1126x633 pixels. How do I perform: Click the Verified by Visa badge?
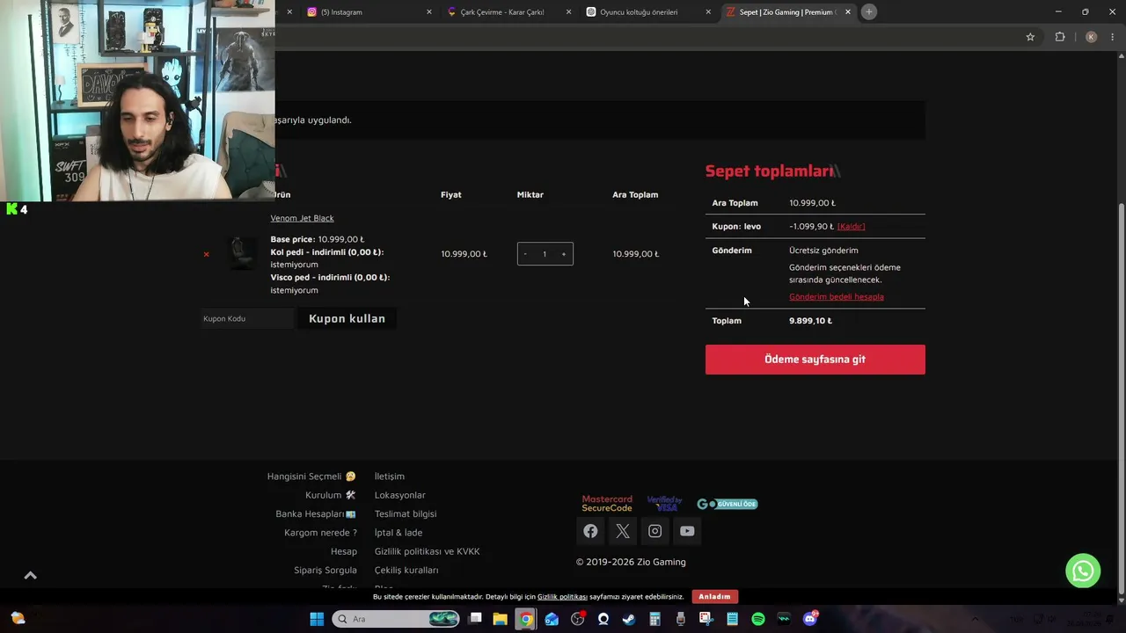coord(664,504)
